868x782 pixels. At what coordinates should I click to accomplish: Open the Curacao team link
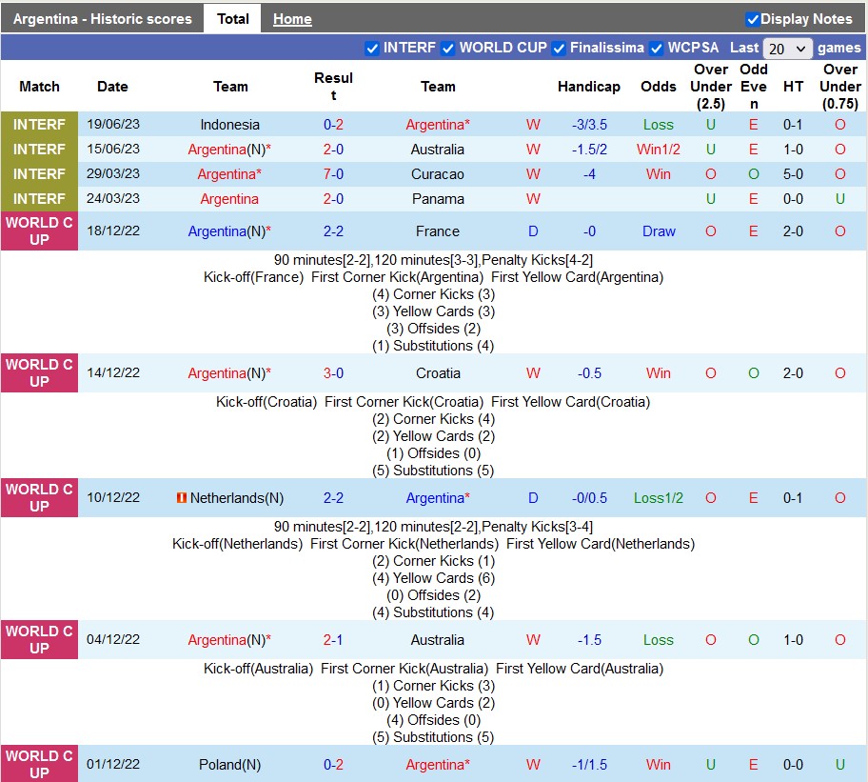[x=438, y=174]
